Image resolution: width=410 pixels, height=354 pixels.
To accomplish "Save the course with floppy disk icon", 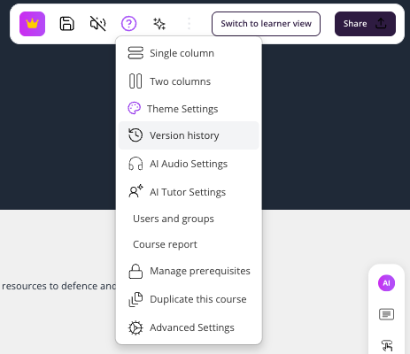I will coord(67,24).
